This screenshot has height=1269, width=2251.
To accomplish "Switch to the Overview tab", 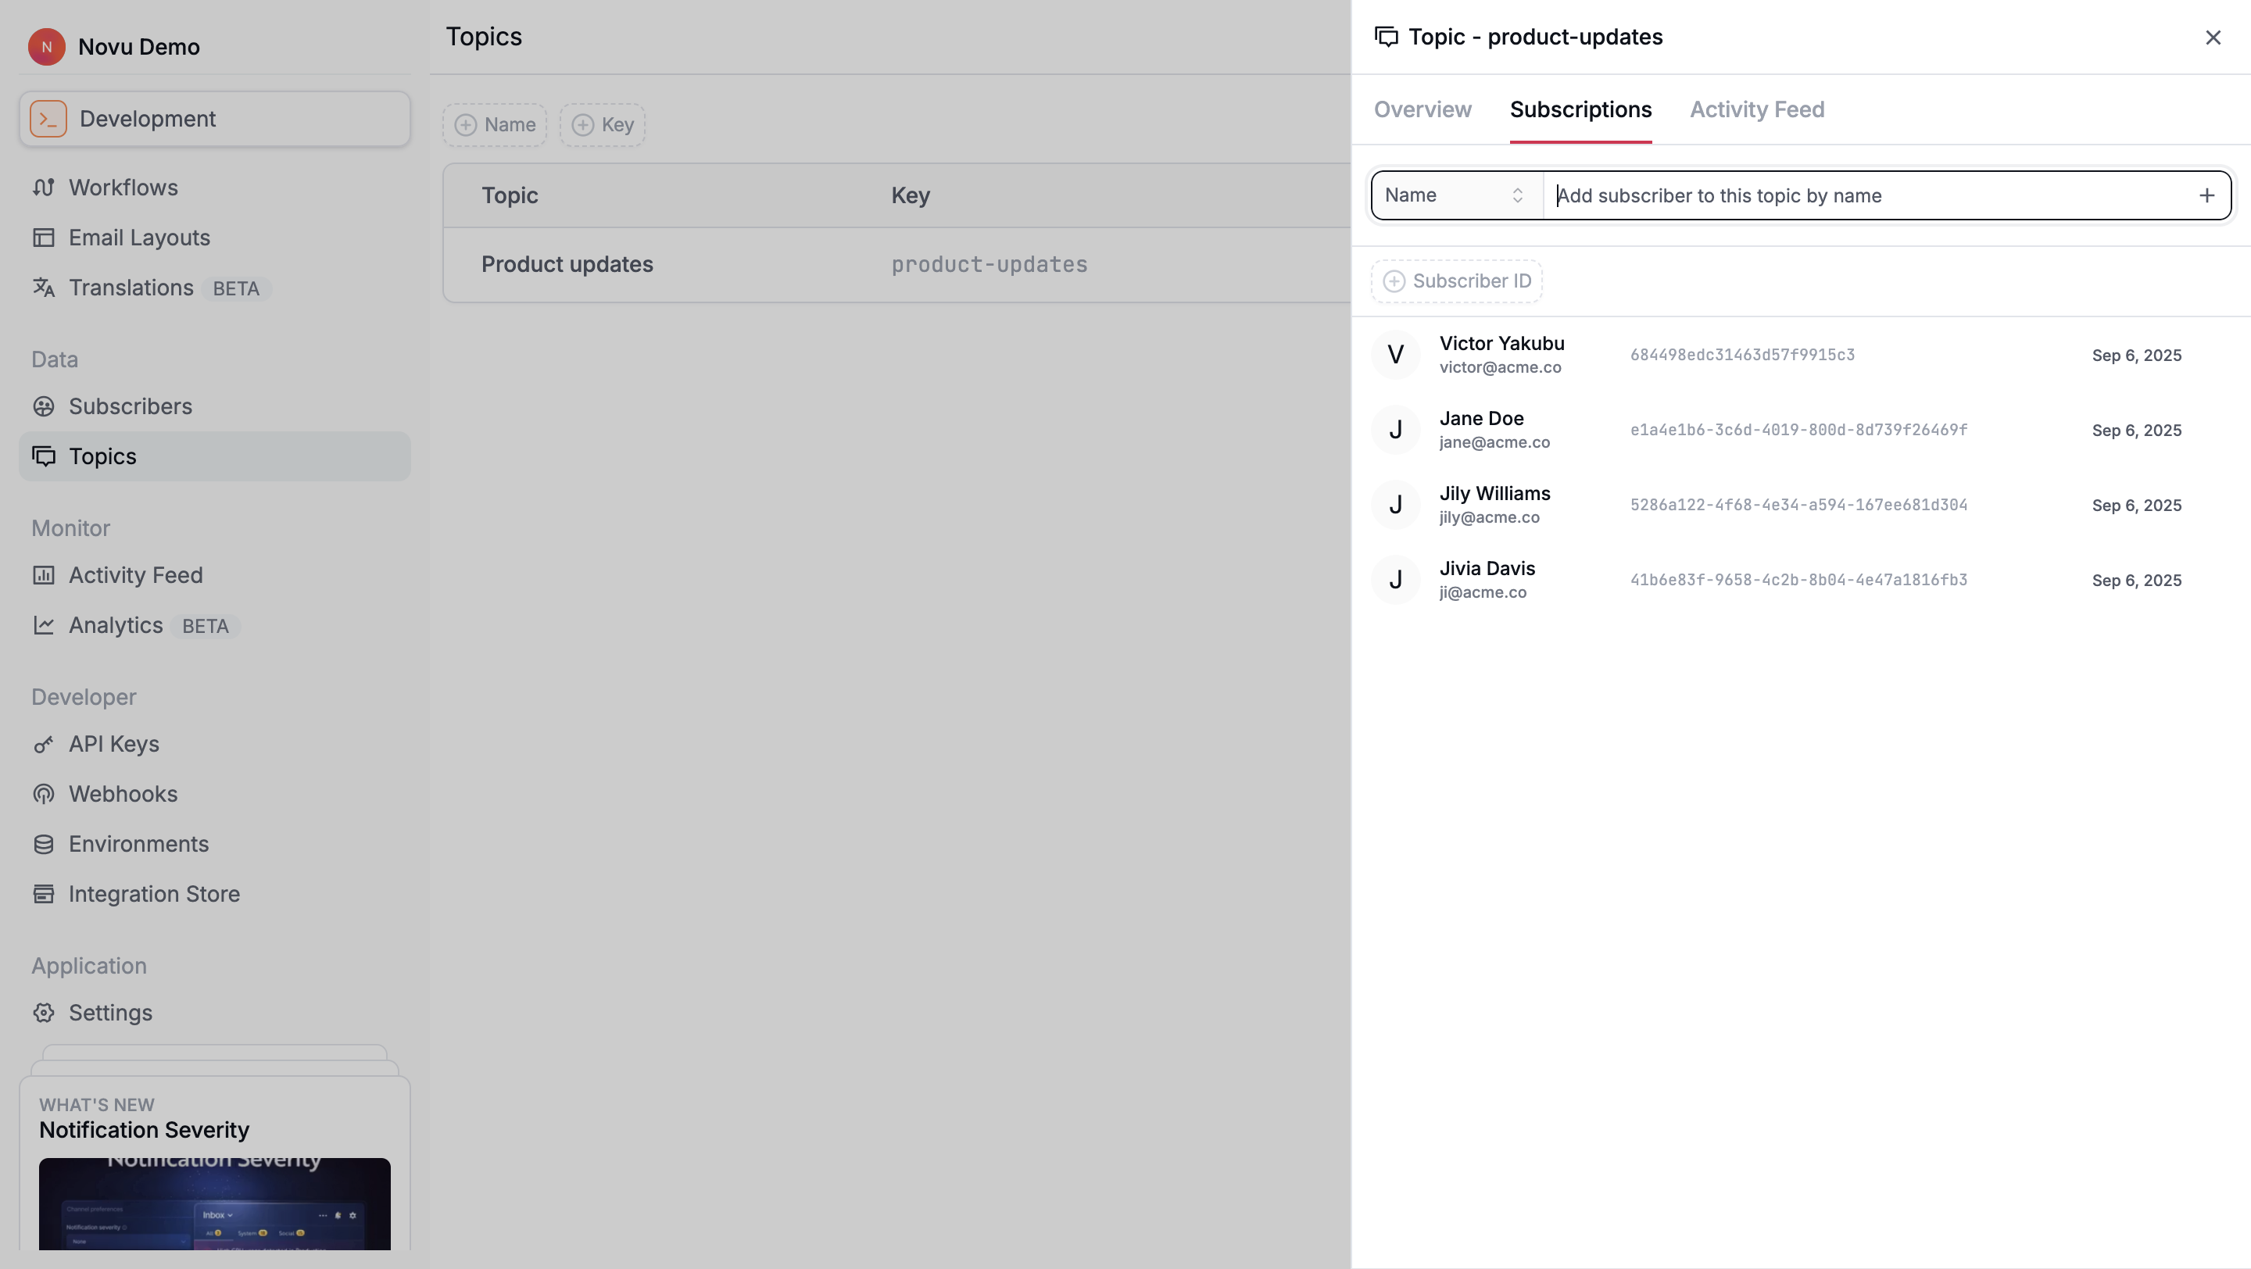I will point(1421,109).
